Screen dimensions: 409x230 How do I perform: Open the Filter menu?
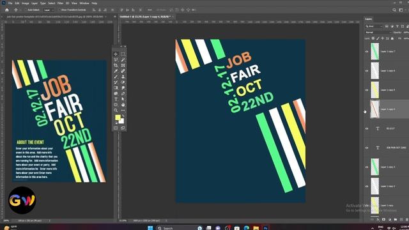pyautogui.click(x=60, y=3)
